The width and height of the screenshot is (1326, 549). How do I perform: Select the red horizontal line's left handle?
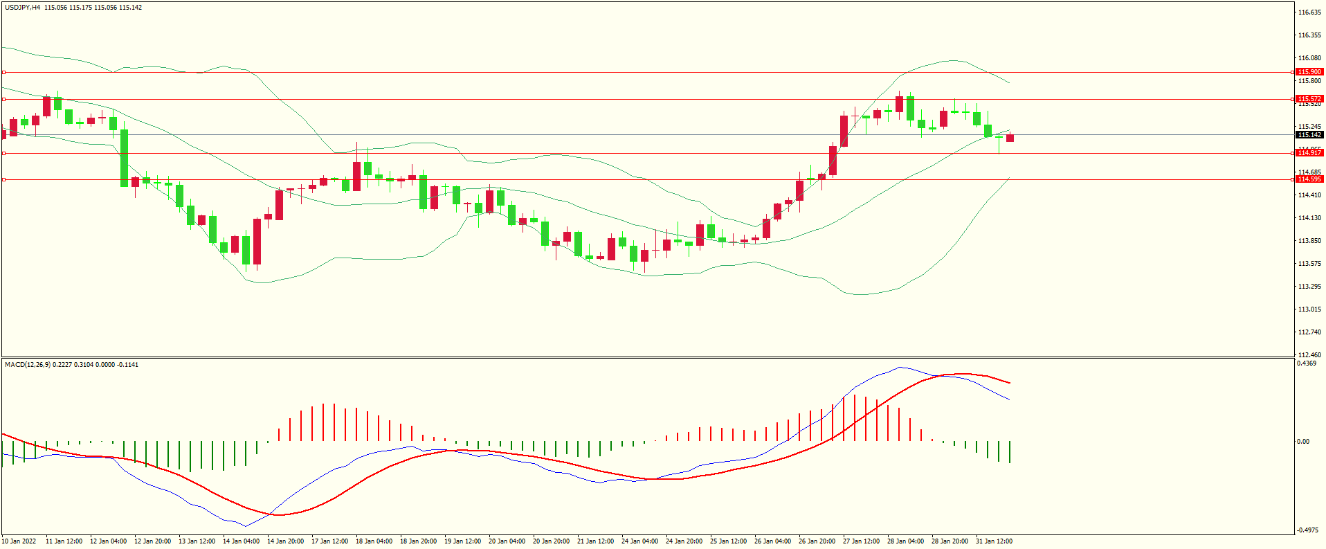coord(3,72)
